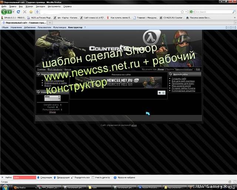Open the Справка menu
Viewport: 237px width, 190px height.
(67, 7)
